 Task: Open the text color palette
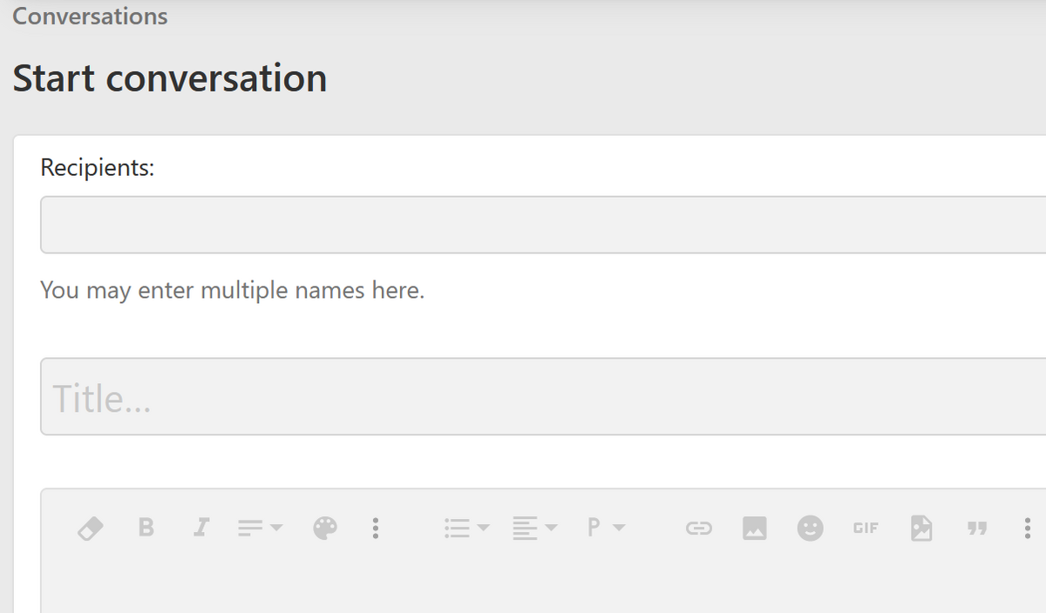click(324, 528)
